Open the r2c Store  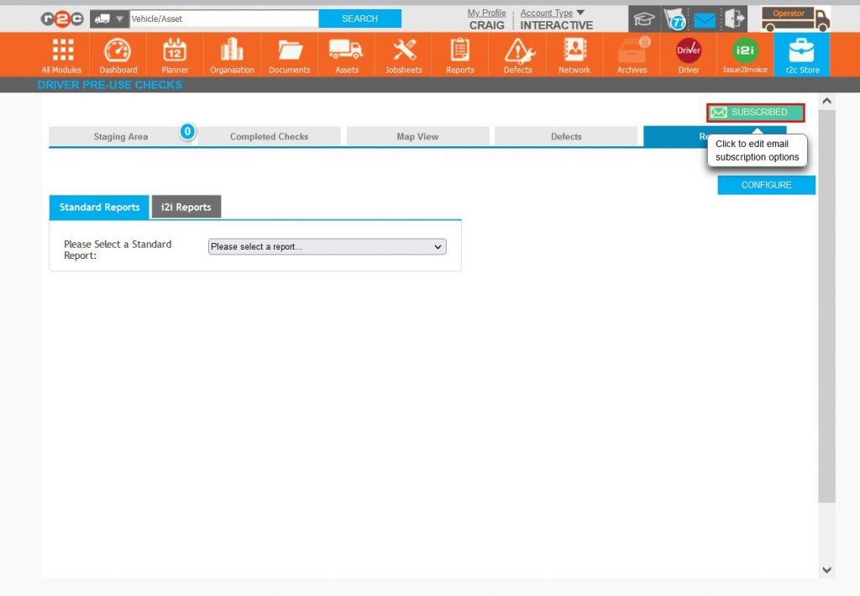(x=801, y=54)
